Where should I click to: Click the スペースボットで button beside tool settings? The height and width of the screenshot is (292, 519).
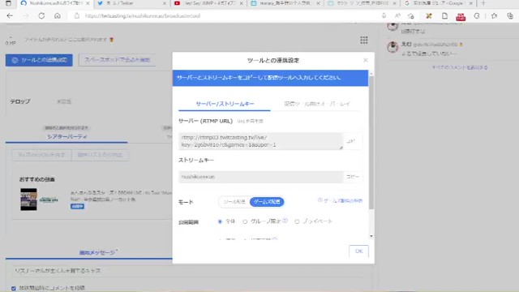click(x=117, y=60)
